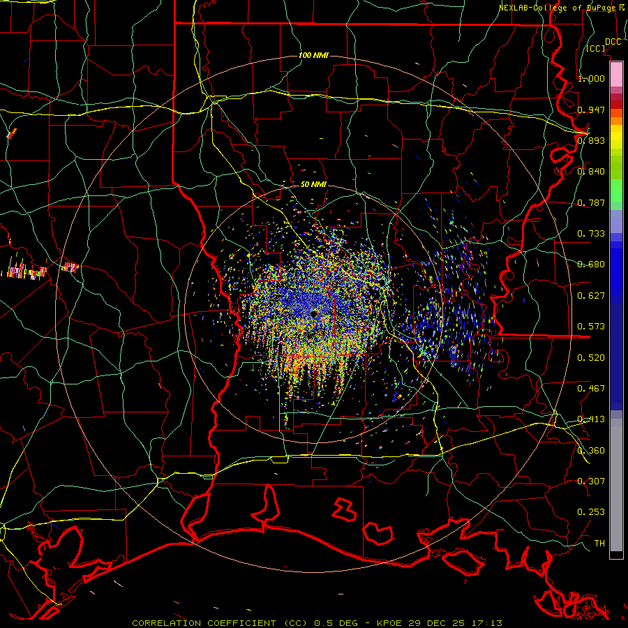
Task: Click the 0.360 value on the color scale
Action: click(591, 450)
